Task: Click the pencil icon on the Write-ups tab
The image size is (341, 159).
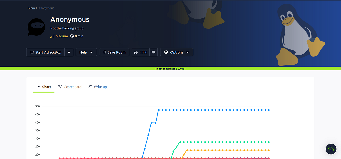Action: tap(90, 86)
